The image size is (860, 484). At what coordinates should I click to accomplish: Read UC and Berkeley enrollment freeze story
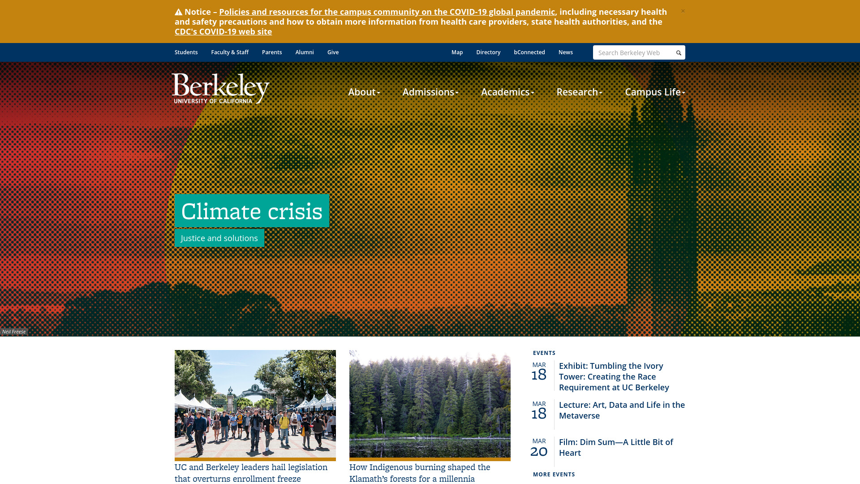click(x=251, y=473)
